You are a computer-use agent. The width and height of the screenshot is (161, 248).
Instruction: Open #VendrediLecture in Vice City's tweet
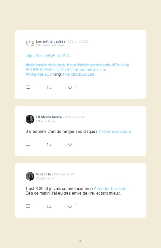(110, 188)
